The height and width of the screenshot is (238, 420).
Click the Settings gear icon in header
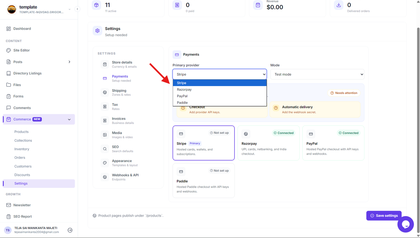[97, 31]
